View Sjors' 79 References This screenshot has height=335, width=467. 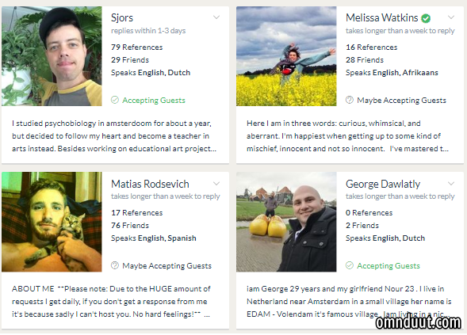[x=137, y=48]
